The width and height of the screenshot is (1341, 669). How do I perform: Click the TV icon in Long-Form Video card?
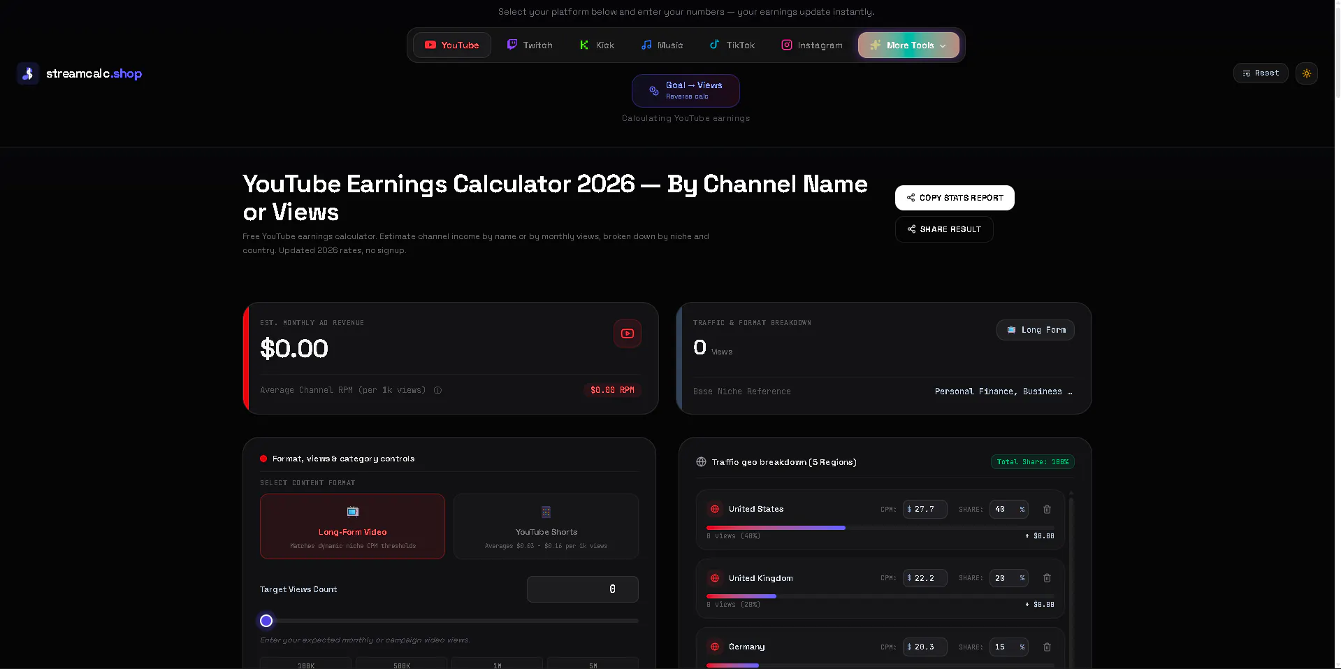(352, 512)
